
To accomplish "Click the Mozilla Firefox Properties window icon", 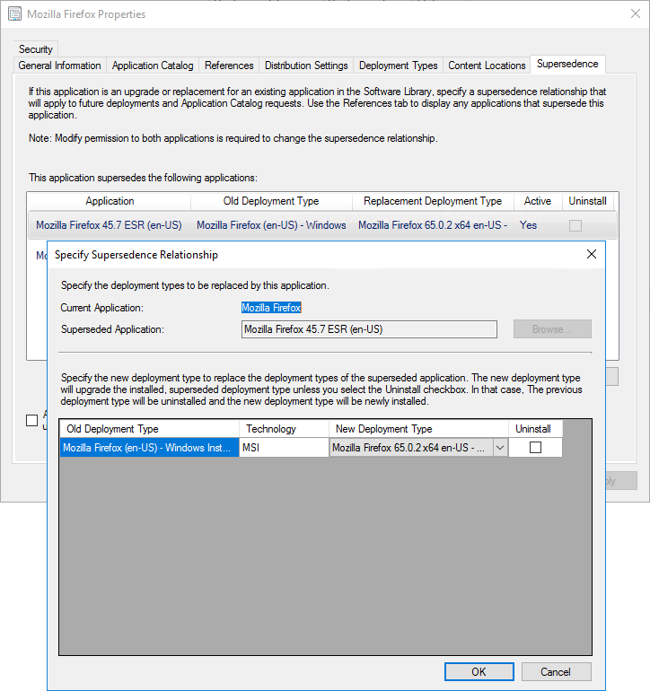I will point(14,14).
